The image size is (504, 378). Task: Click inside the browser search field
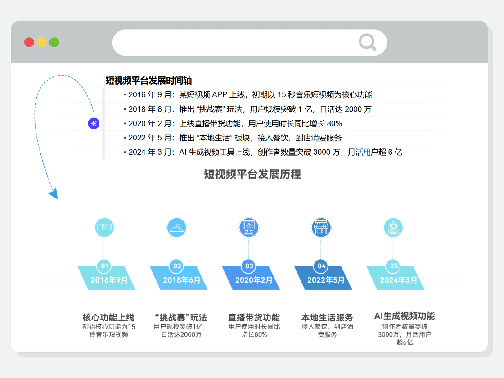[x=234, y=43]
